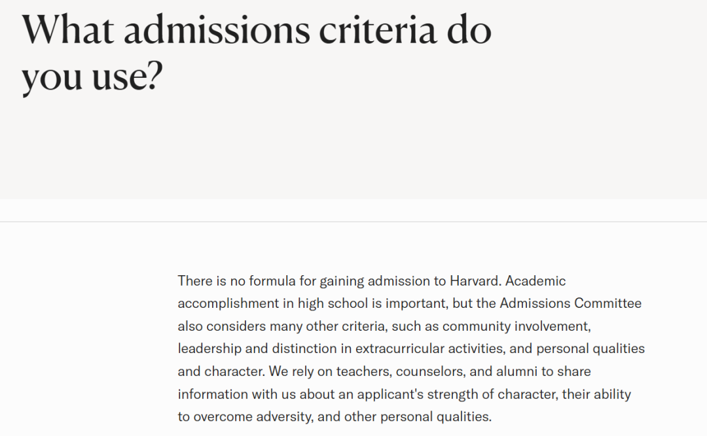This screenshot has height=436, width=707.
Task: Click the word "accomplishment"
Action: (228, 303)
